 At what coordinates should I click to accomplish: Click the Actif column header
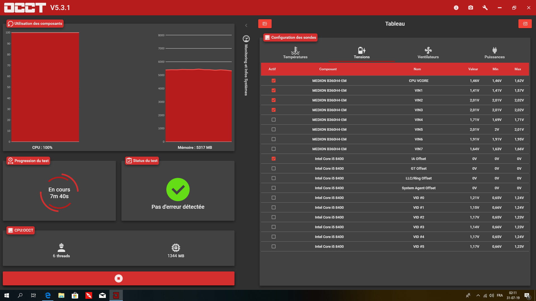coord(272,69)
